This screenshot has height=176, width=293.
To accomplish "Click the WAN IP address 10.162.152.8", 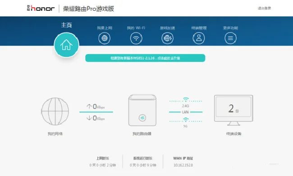I will pos(183,165).
